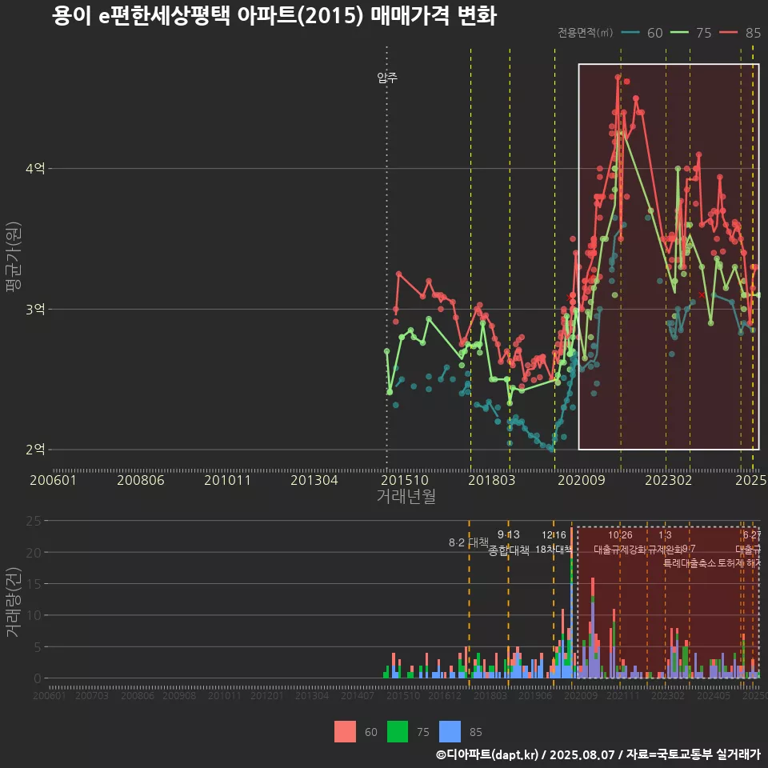Click the 0 label on the volume y-axis
Viewport: 768px width, 768px height.
[38, 678]
